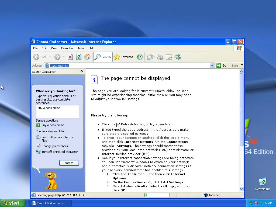276x207 pixels.
Task: Refresh the page with the toolbar Refresh icon
Action: coord(79,57)
